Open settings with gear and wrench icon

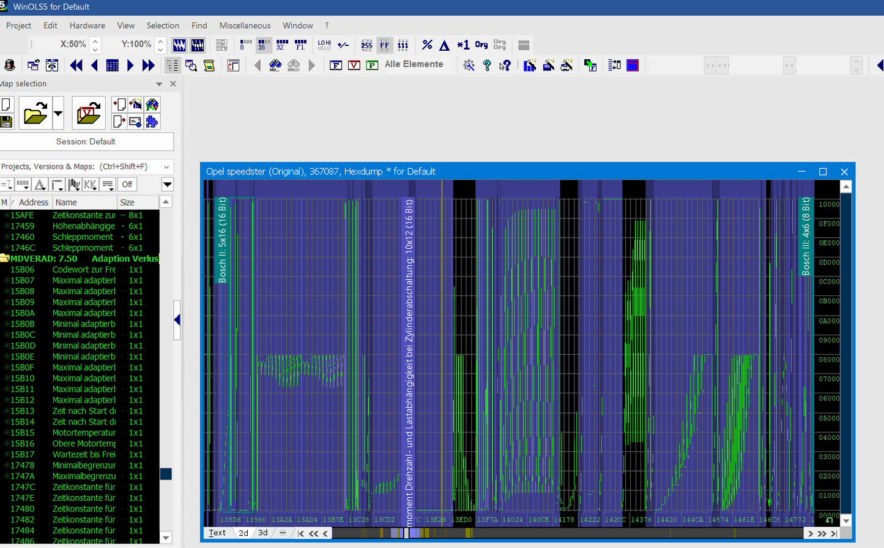click(x=469, y=65)
